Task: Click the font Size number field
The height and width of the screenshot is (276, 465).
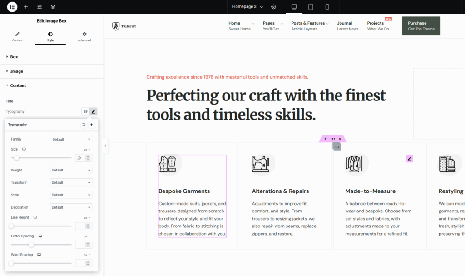Action: (80, 158)
